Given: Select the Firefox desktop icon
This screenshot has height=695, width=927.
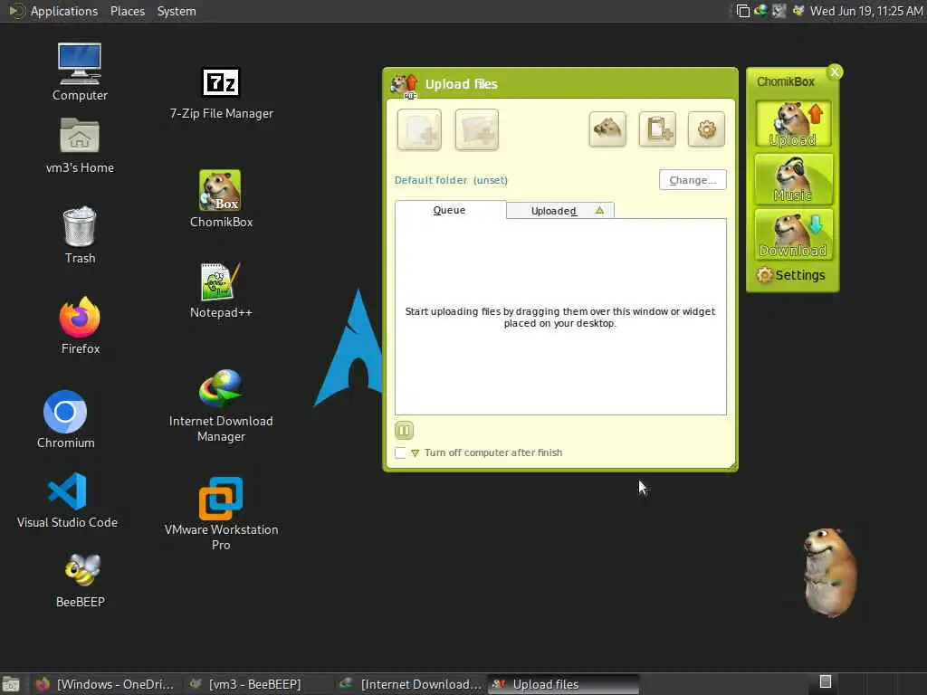Looking at the screenshot, I should 80,326.
